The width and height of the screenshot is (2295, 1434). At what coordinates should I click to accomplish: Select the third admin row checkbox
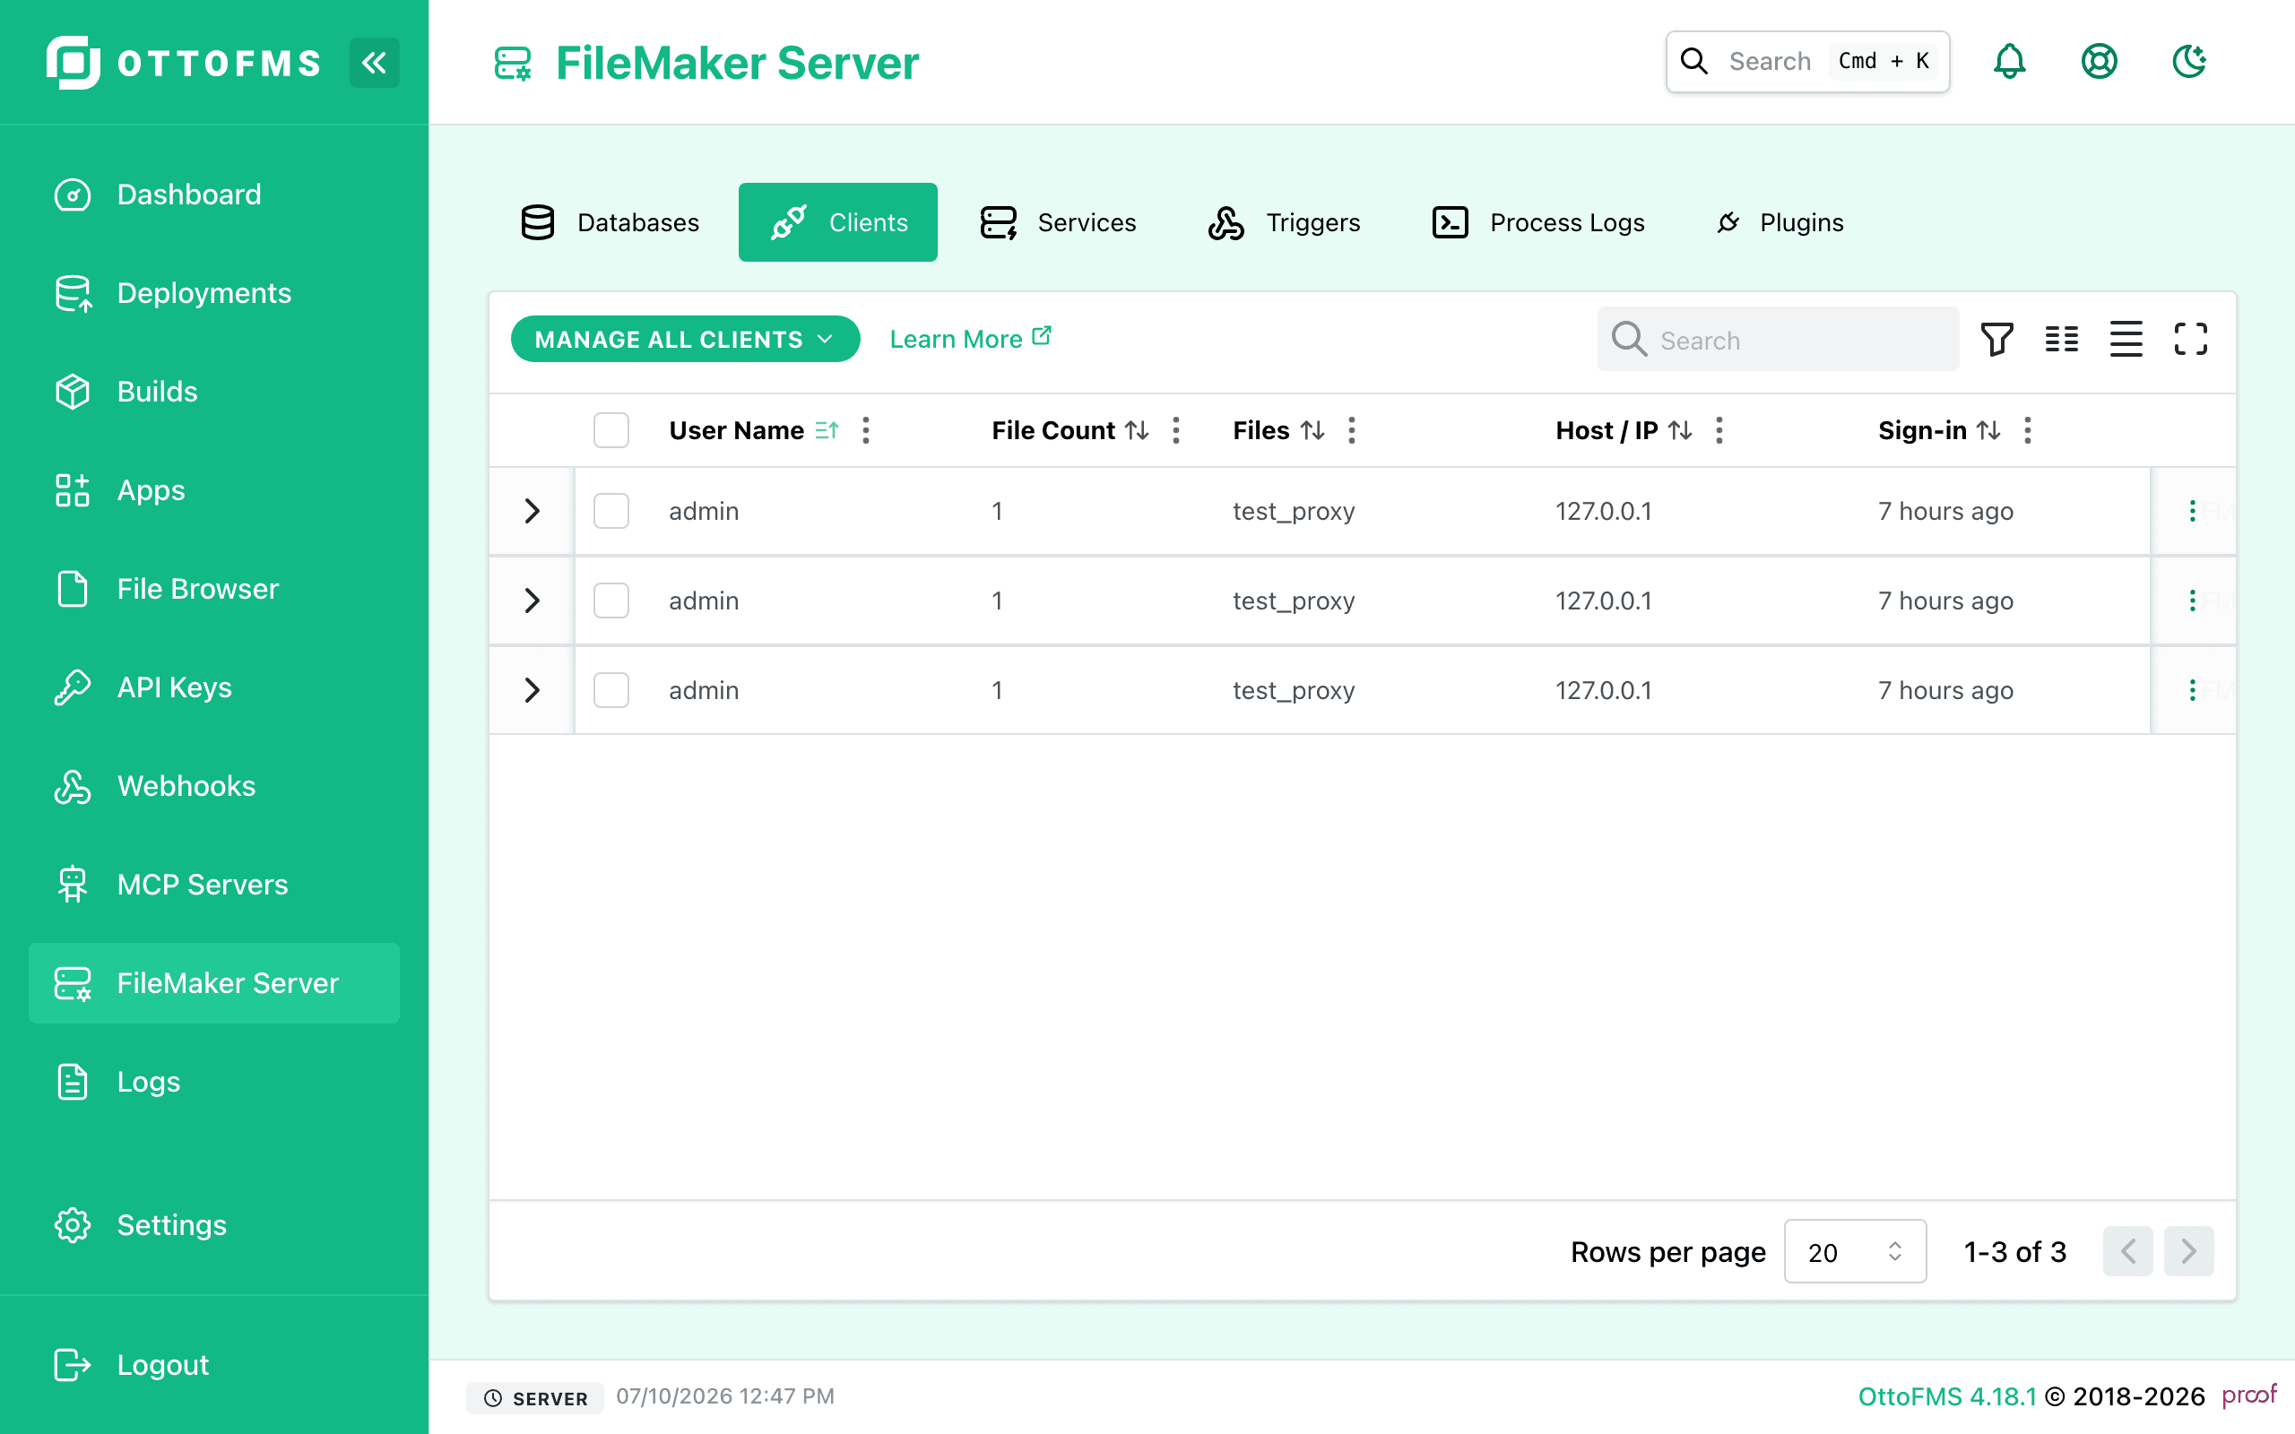(x=611, y=689)
